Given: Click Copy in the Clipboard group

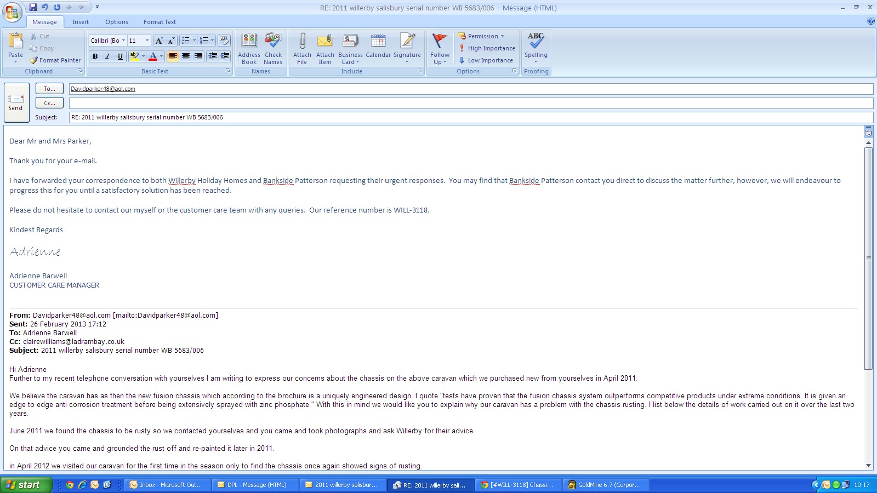Looking at the screenshot, I should [x=42, y=48].
